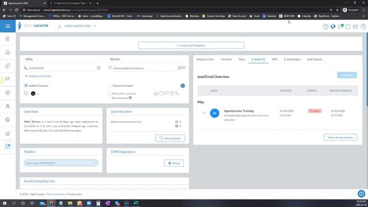Click the blue info badge near Express Consent
This screenshot has width=368, height=207.
(x=183, y=86)
